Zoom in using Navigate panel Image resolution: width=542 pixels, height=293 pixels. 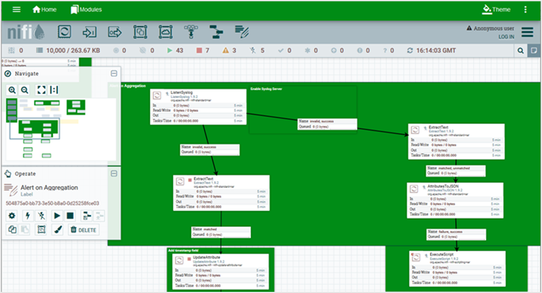[12, 90]
